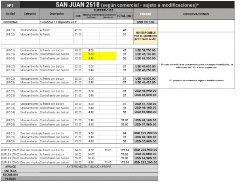Click price 'USD 46,990.00'
Image resolution: width=240 pixels, height=182 pixels.
[145, 91]
